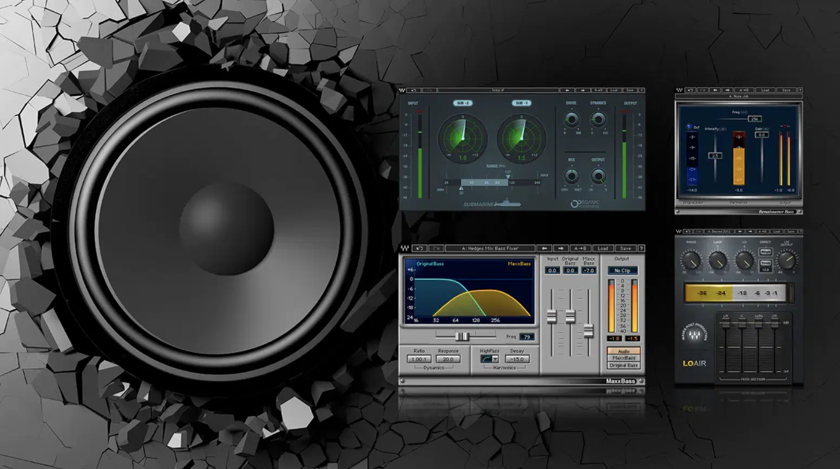Screen dimensions: 840x469
Task: Click the MaxxBass level fader at -7.0
Action: 588,330
